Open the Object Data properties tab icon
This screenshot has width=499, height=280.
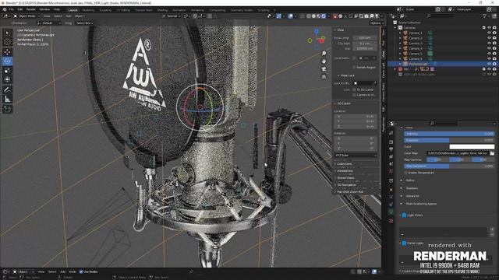point(391,212)
